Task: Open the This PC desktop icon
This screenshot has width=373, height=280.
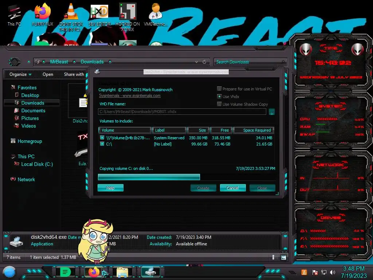Action: 14,15
